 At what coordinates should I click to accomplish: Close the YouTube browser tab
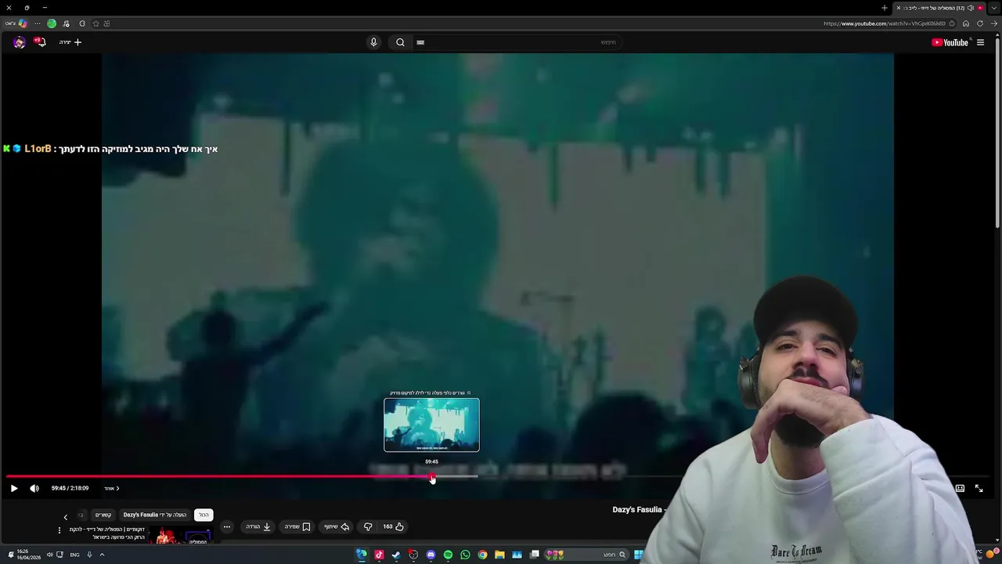899,8
